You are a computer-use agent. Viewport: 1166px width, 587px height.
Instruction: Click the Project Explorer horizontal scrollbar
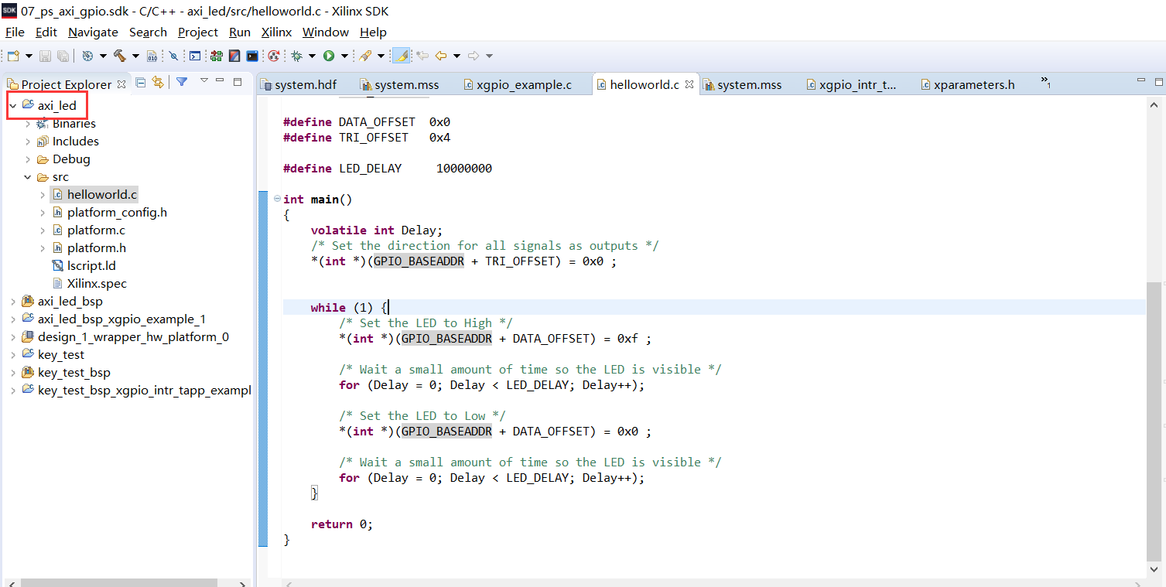pyautogui.click(x=118, y=582)
